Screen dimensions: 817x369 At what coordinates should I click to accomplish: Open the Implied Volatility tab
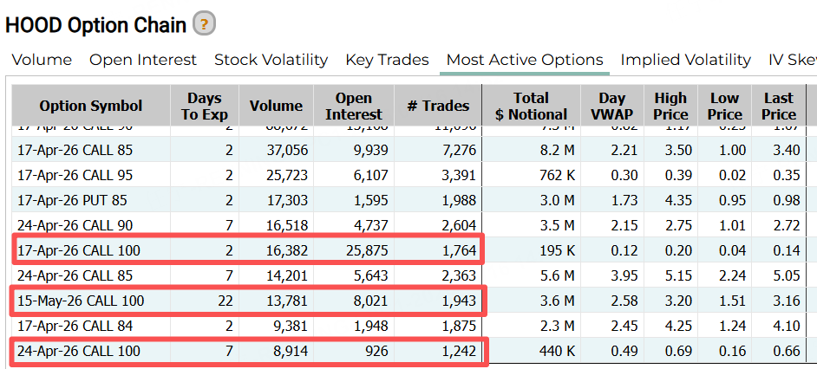click(685, 60)
